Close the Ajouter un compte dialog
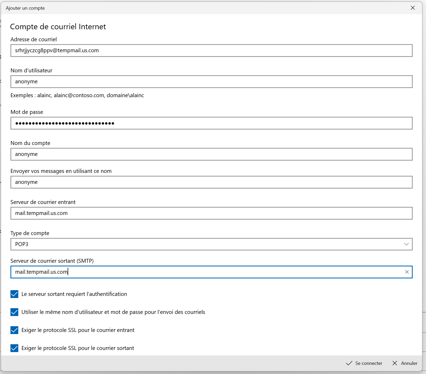The image size is (426, 374). [x=413, y=8]
